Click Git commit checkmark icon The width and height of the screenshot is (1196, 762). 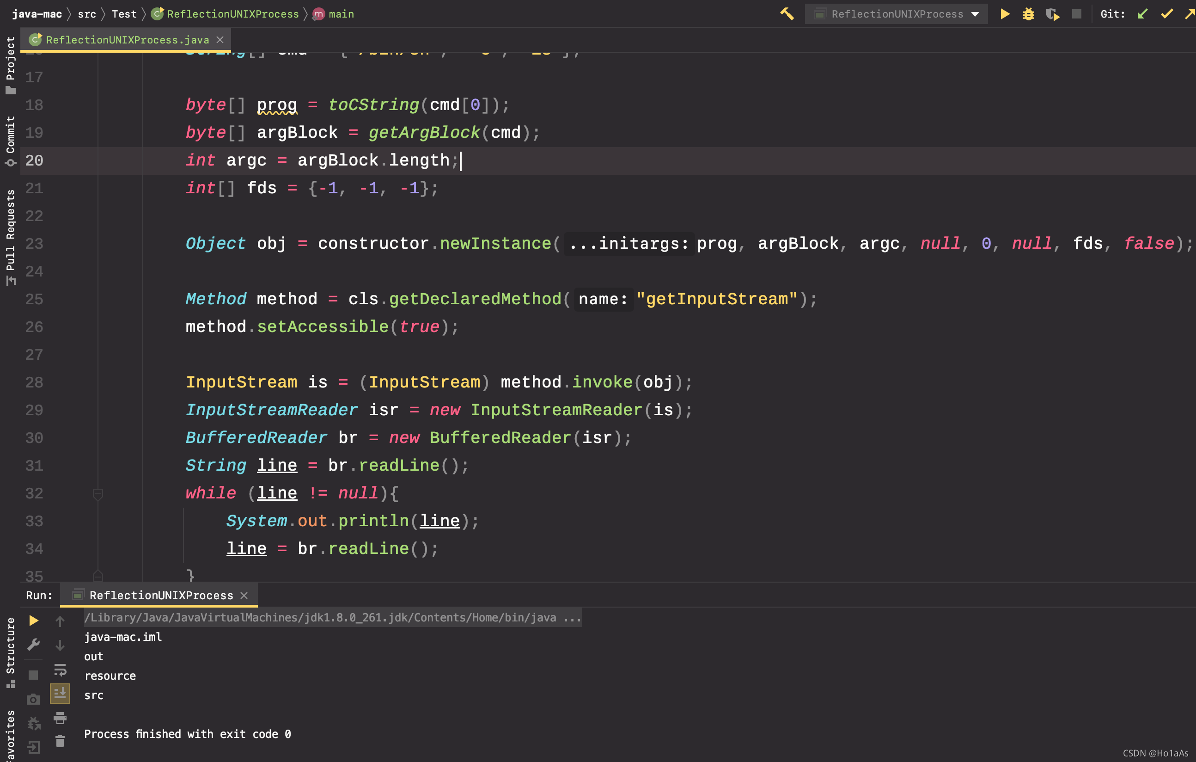click(1166, 14)
